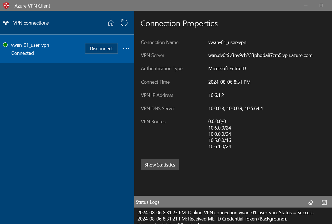Image resolution: width=332 pixels, height=224 pixels.
Task: Click the green connected status indicator
Action: [x=5, y=45]
